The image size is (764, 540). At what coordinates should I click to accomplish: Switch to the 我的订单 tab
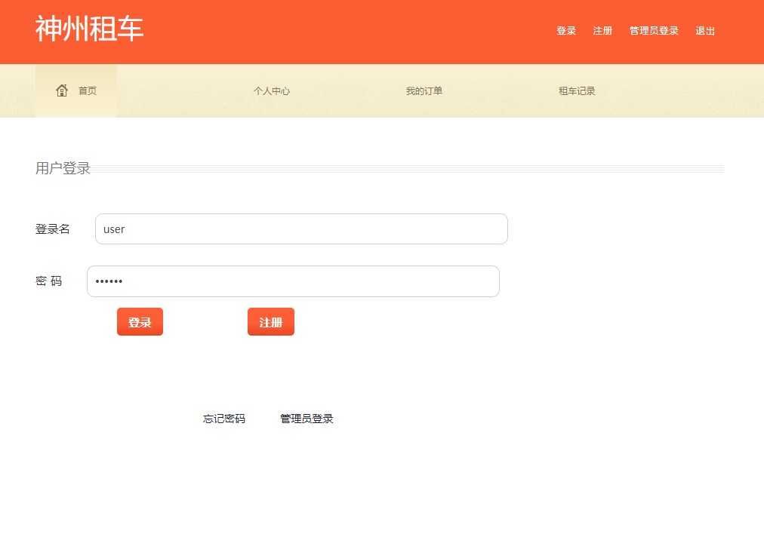click(424, 91)
